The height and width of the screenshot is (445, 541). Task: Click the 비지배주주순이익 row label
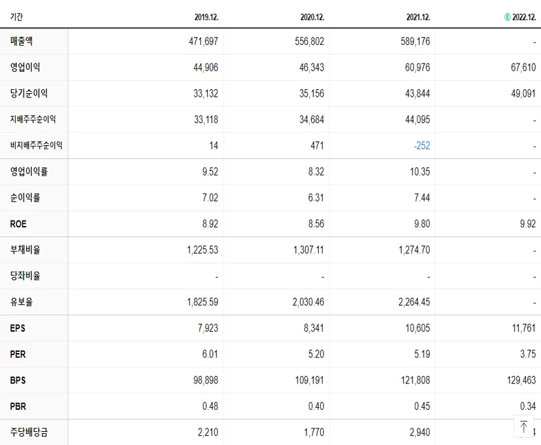(x=36, y=145)
